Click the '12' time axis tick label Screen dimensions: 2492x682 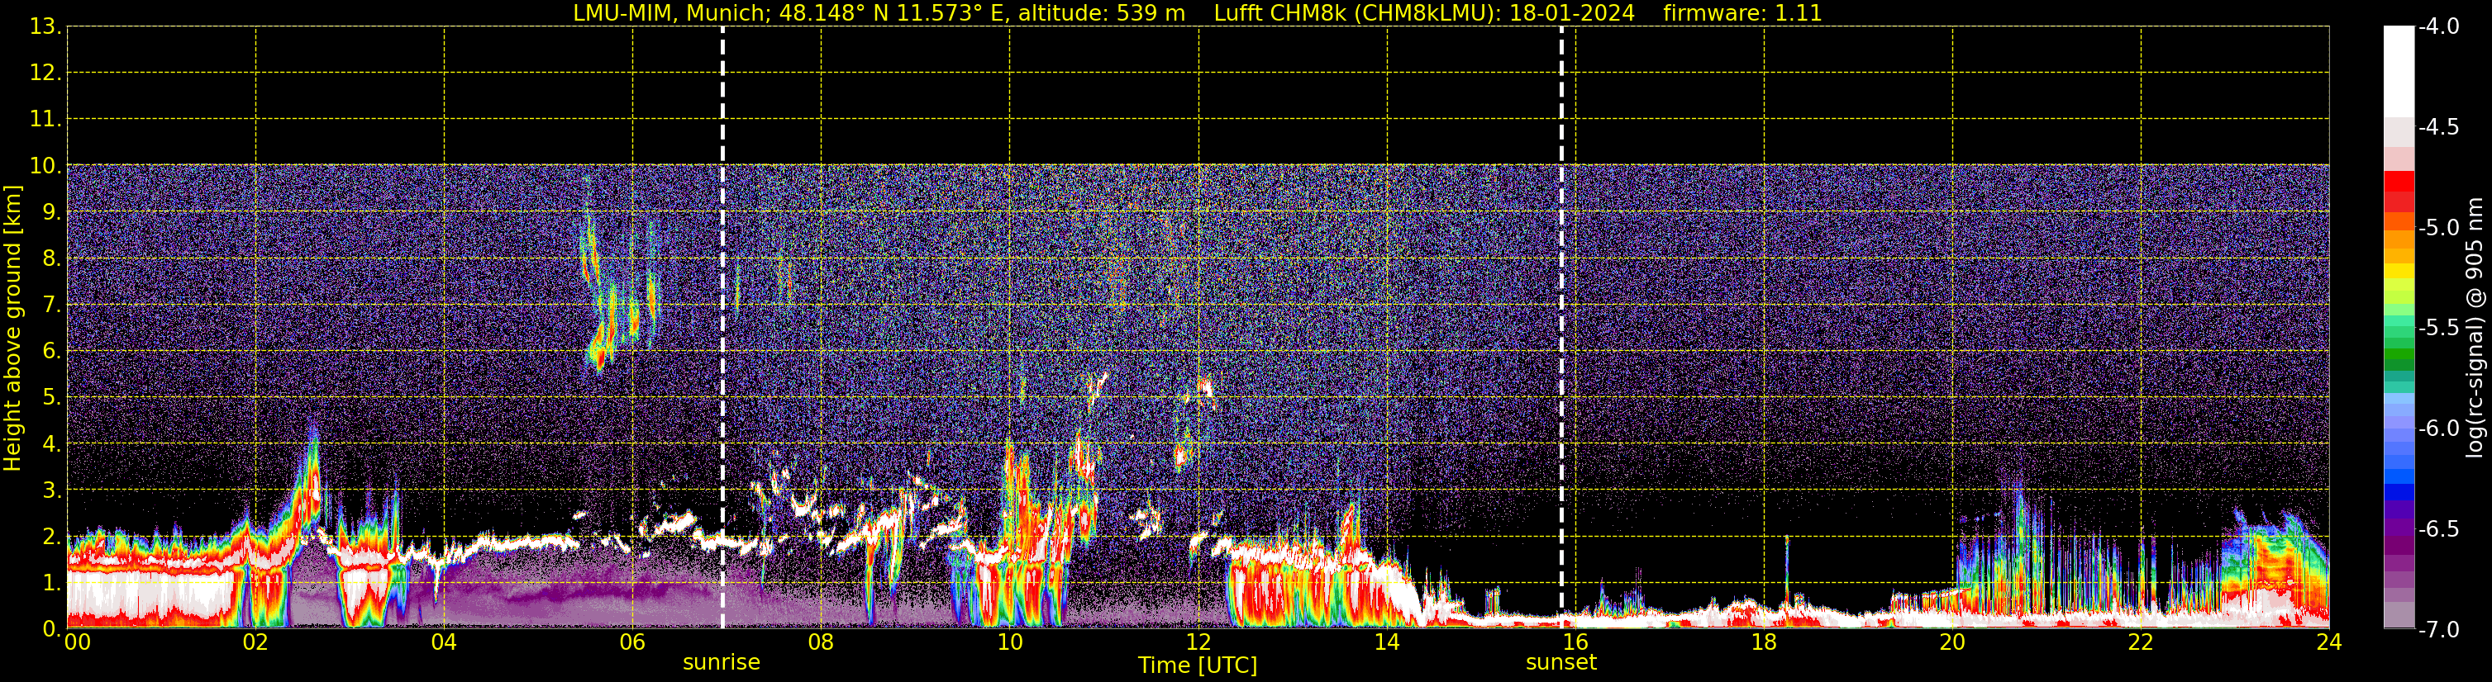[x=1198, y=642]
